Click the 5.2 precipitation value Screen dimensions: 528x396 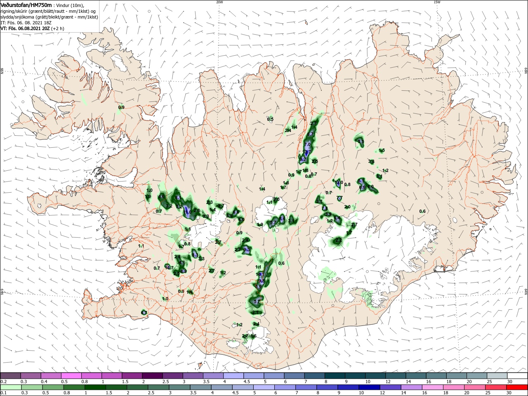point(179,207)
